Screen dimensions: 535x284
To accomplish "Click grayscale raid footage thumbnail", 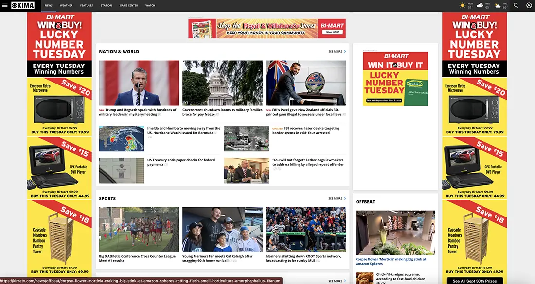I will (x=247, y=139).
